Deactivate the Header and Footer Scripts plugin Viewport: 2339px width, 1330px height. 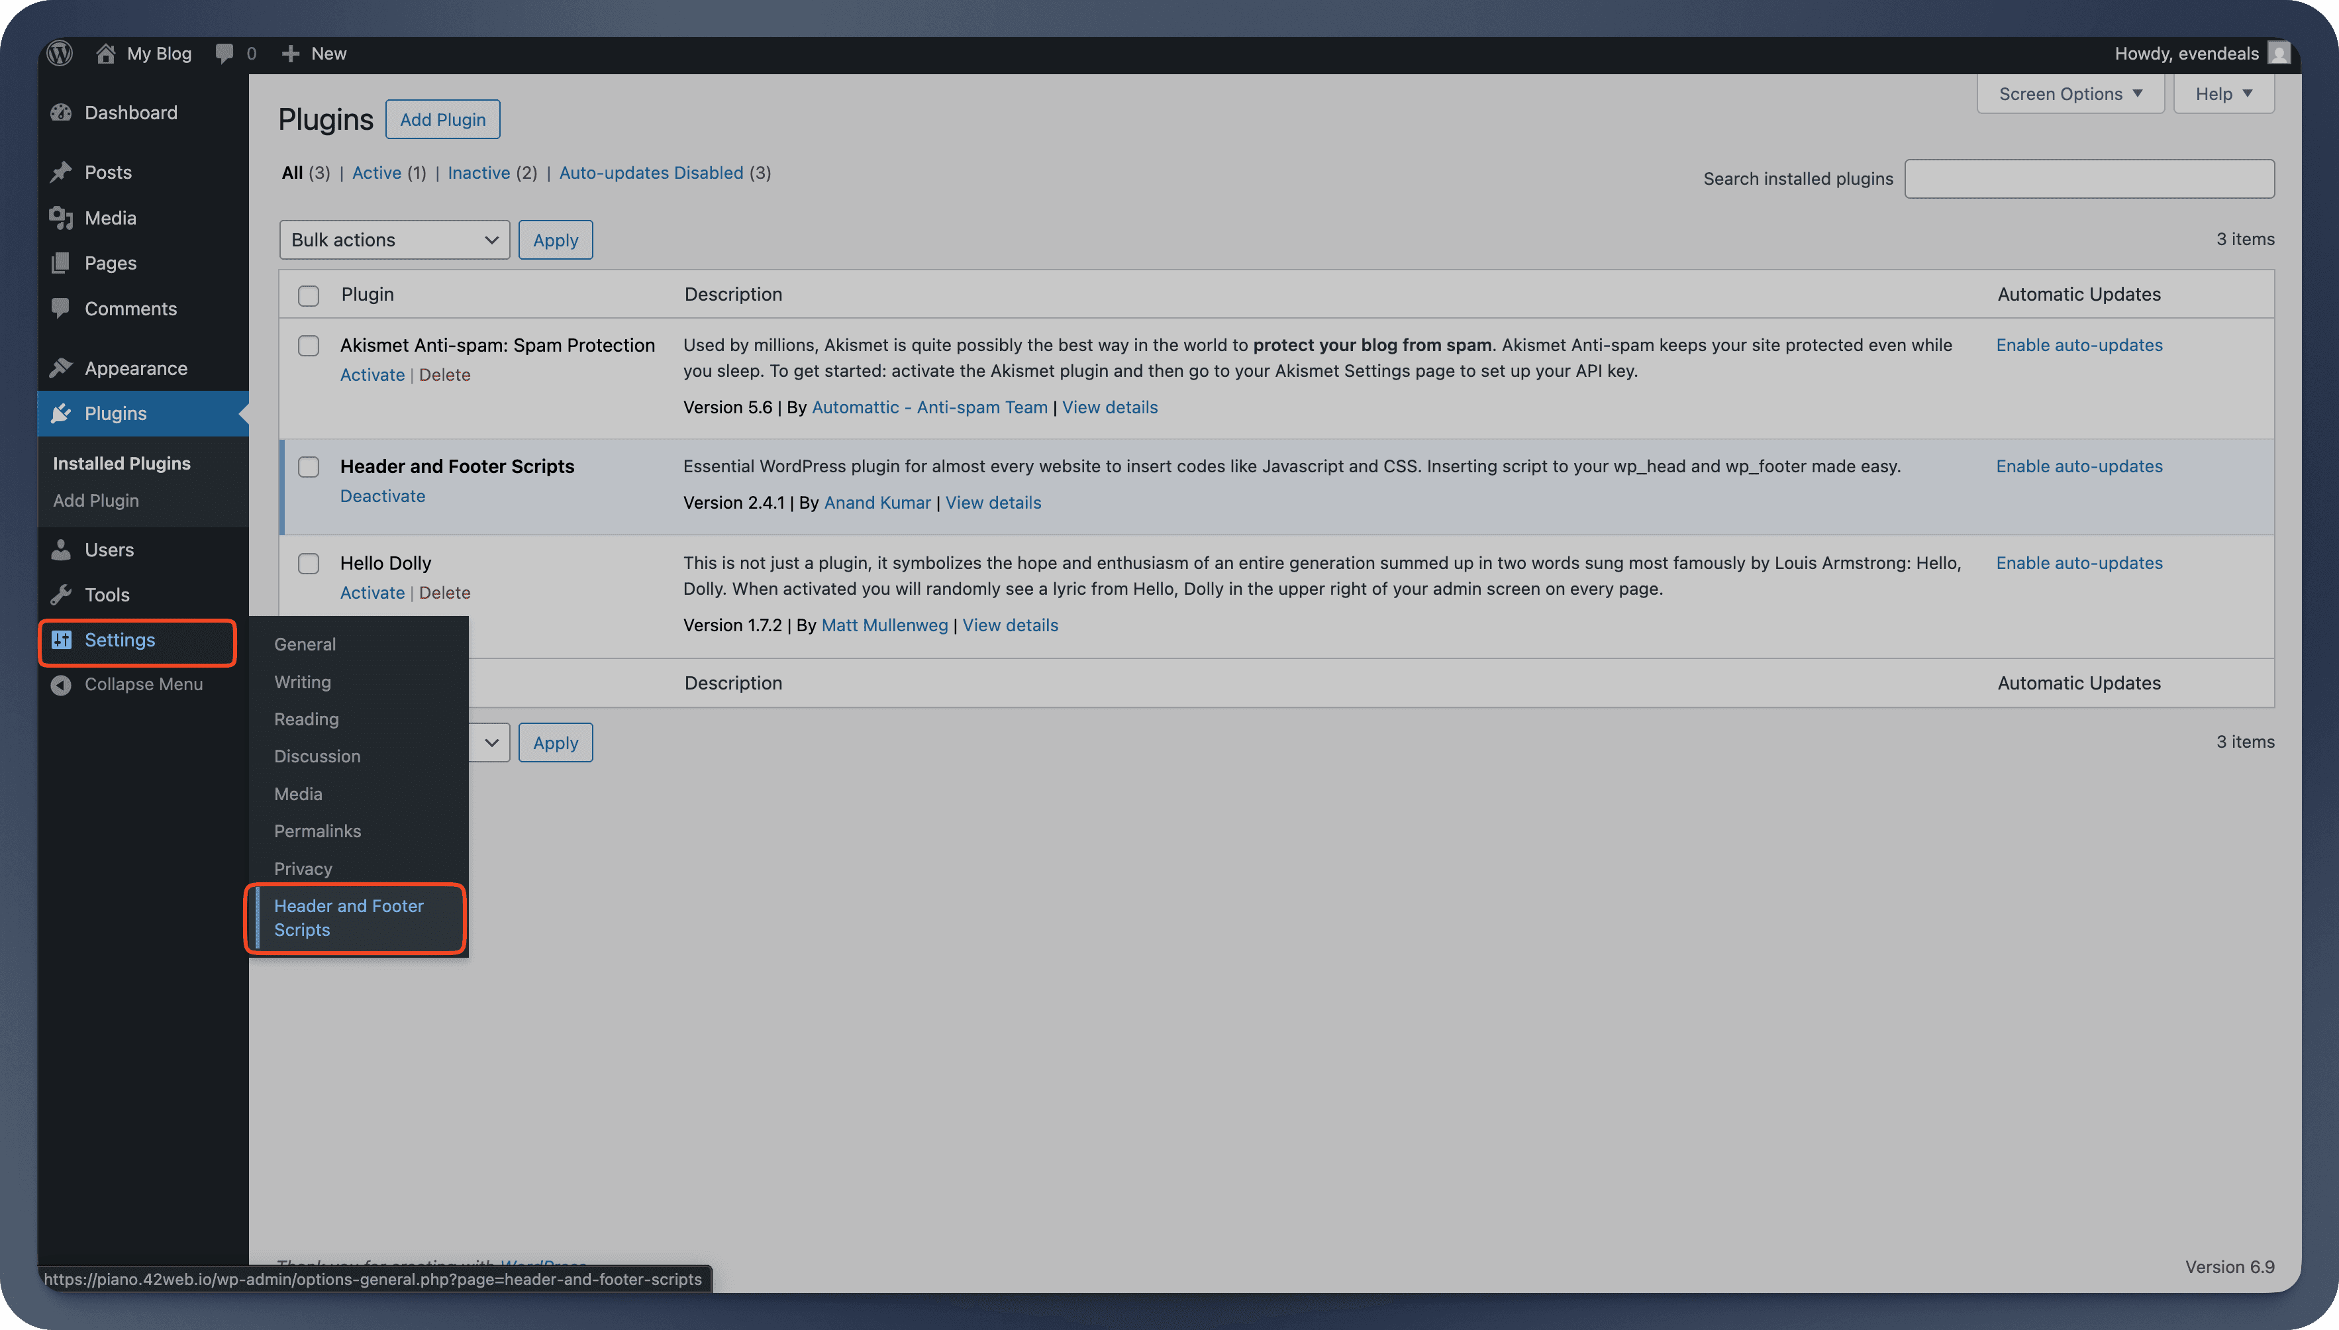[x=383, y=495]
